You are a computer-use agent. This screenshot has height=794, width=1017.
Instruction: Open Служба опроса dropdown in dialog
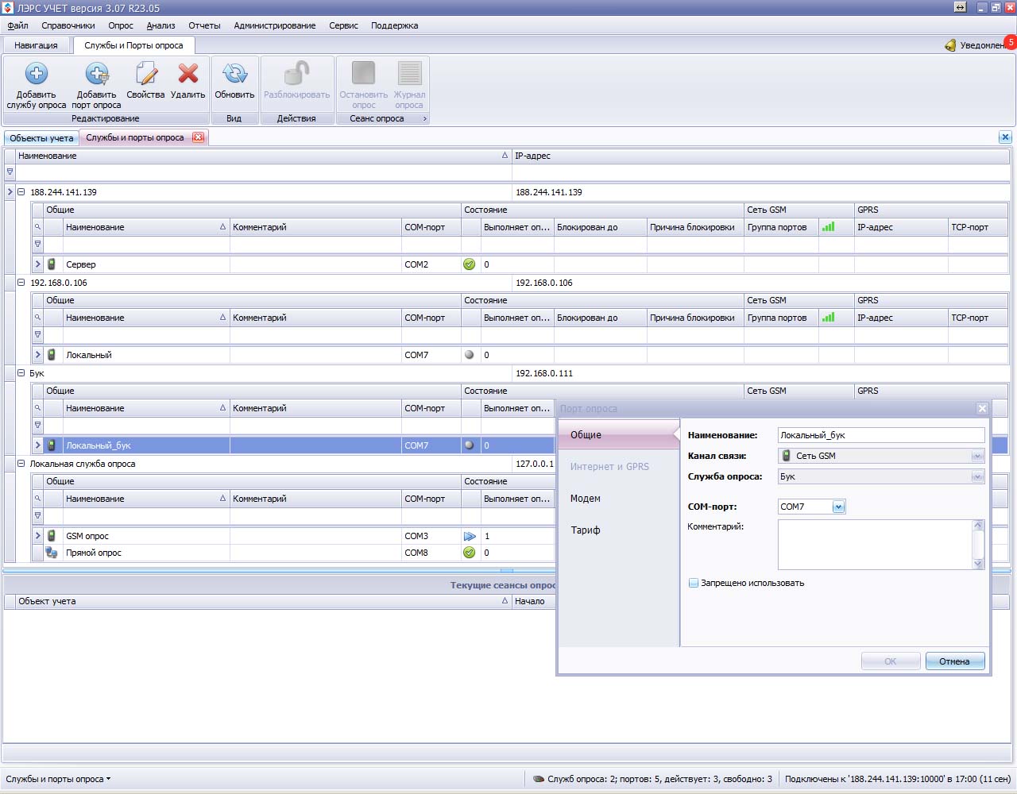click(x=977, y=476)
